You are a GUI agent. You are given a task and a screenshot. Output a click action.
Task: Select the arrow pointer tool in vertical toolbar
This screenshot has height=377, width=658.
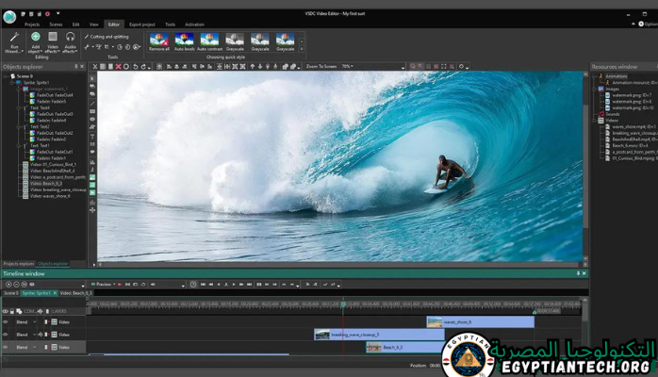pos(92,78)
